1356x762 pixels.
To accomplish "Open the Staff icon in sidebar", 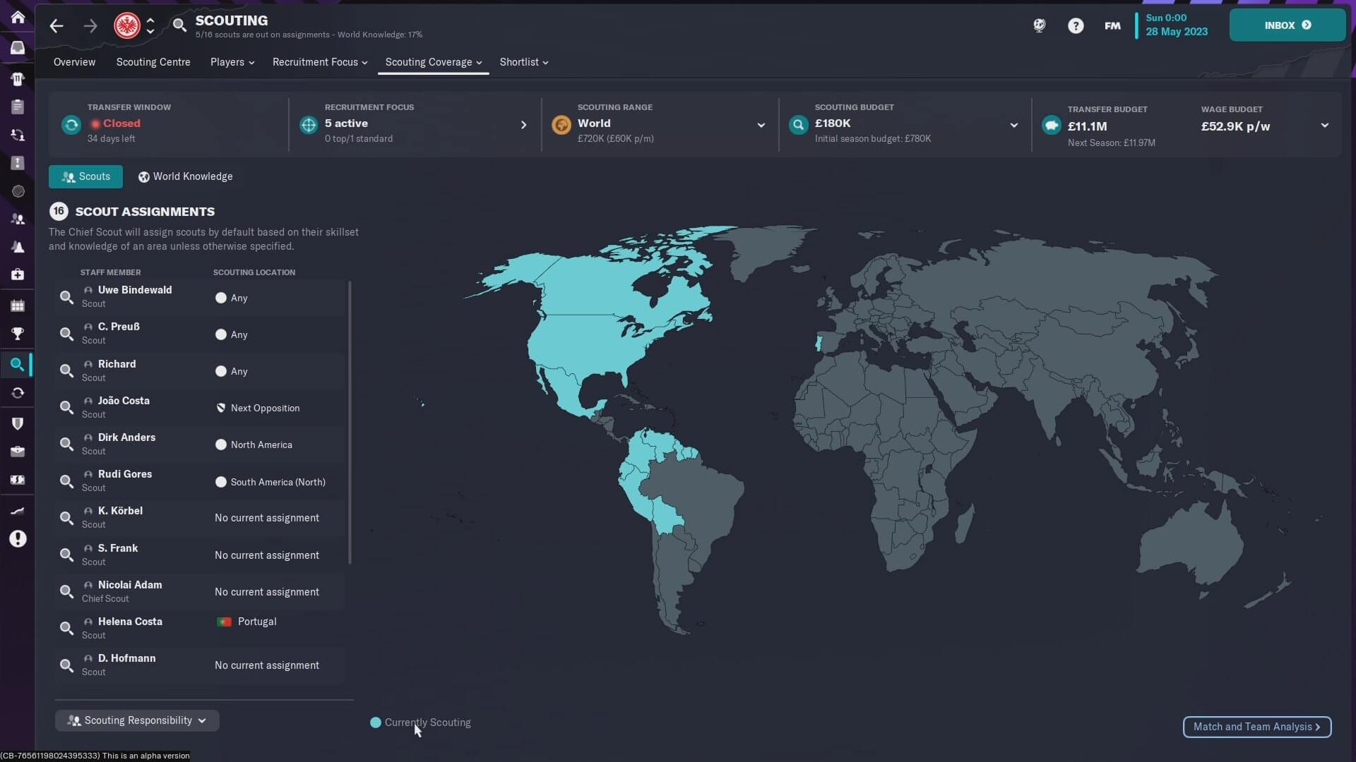I will click(x=18, y=219).
